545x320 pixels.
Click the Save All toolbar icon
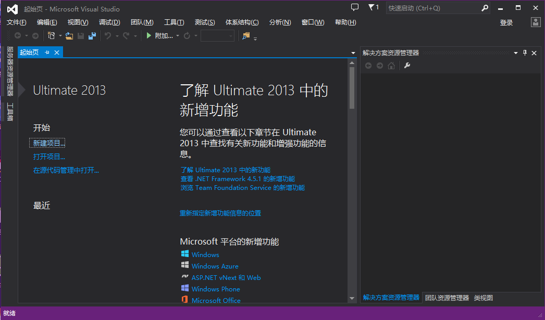92,36
